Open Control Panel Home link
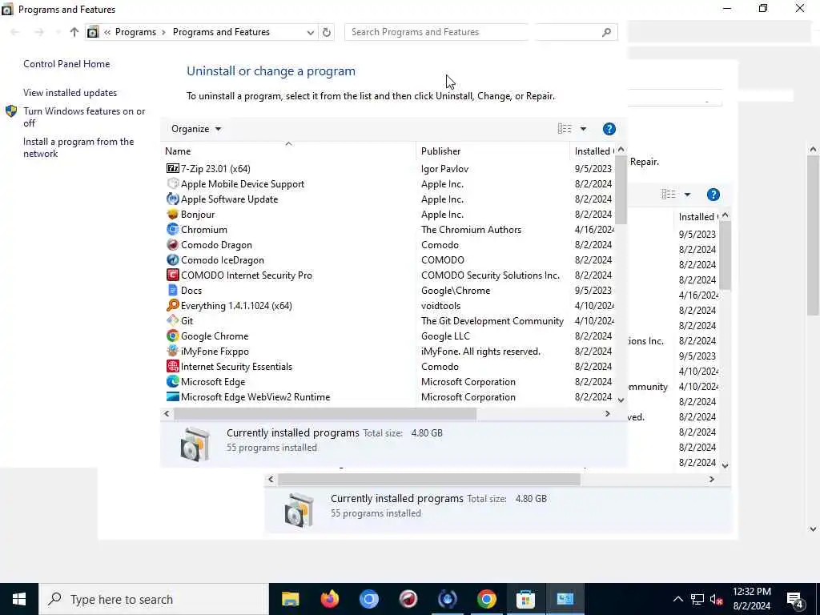 coord(66,64)
